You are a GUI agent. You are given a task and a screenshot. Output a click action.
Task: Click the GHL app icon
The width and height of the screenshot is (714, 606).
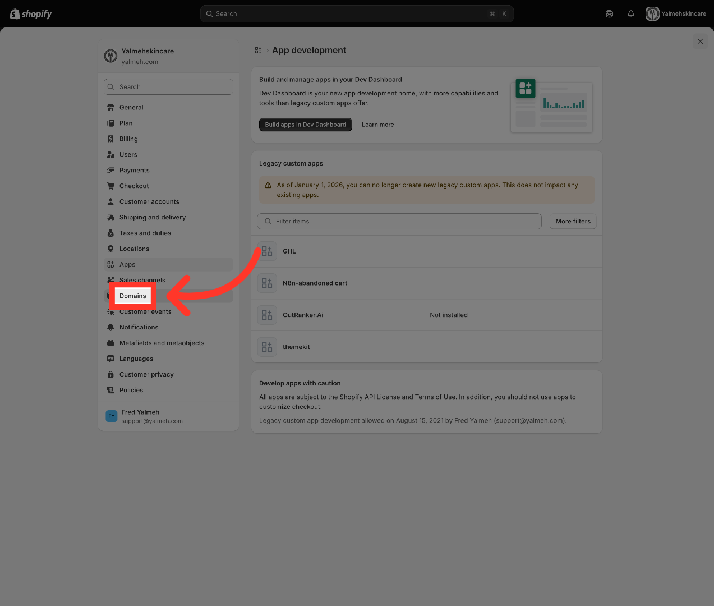point(267,251)
